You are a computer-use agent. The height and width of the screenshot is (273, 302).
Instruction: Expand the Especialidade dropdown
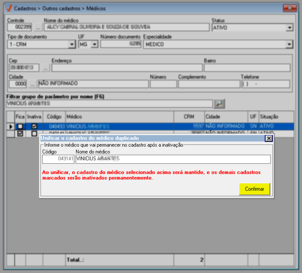[289, 44]
